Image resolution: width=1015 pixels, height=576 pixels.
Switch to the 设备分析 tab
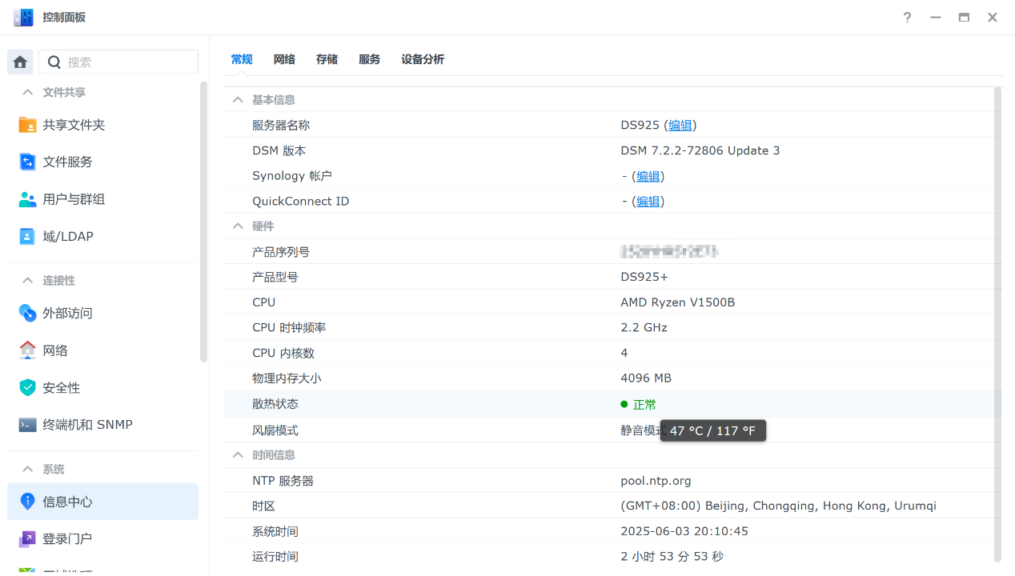423,59
